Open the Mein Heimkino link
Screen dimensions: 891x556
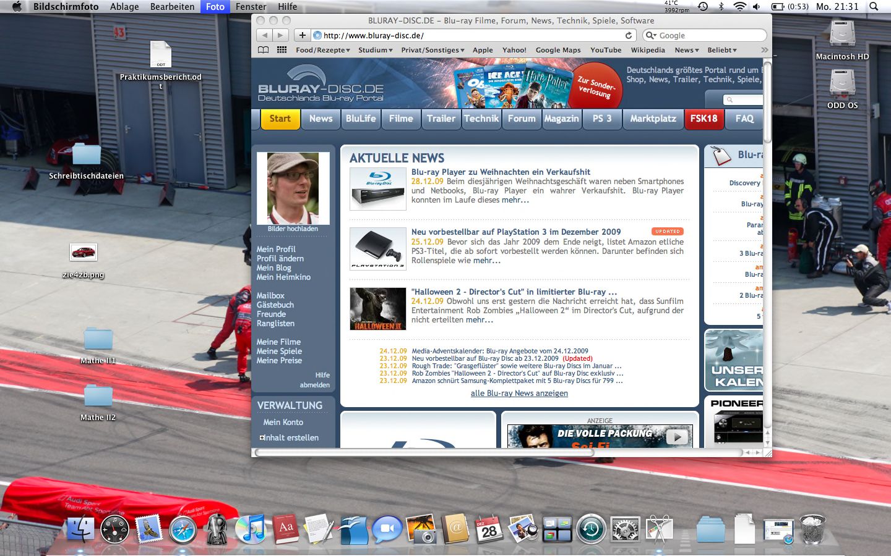(283, 277)
